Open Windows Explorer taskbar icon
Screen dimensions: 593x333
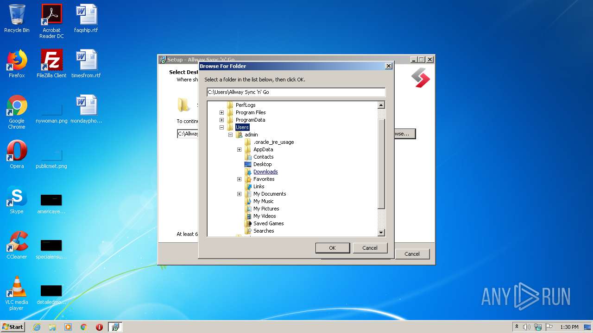[x=52, y=327]
